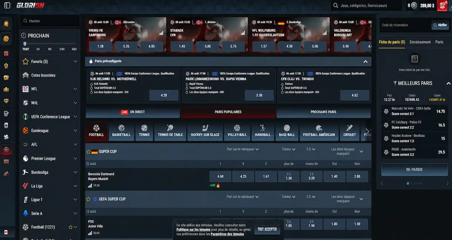Click the Euroleague basketball logo
Viewport: 452px width, 240px height.
(x=26, y=131)
